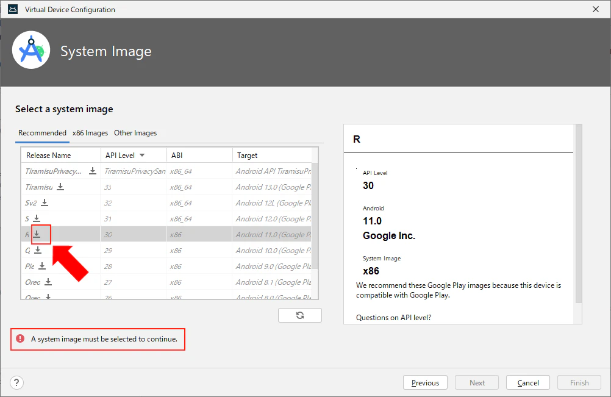Click the "Questions on API level?" text
Viewport: 611px width, 397px height.
pyautogui.click(x=393, y=318)
